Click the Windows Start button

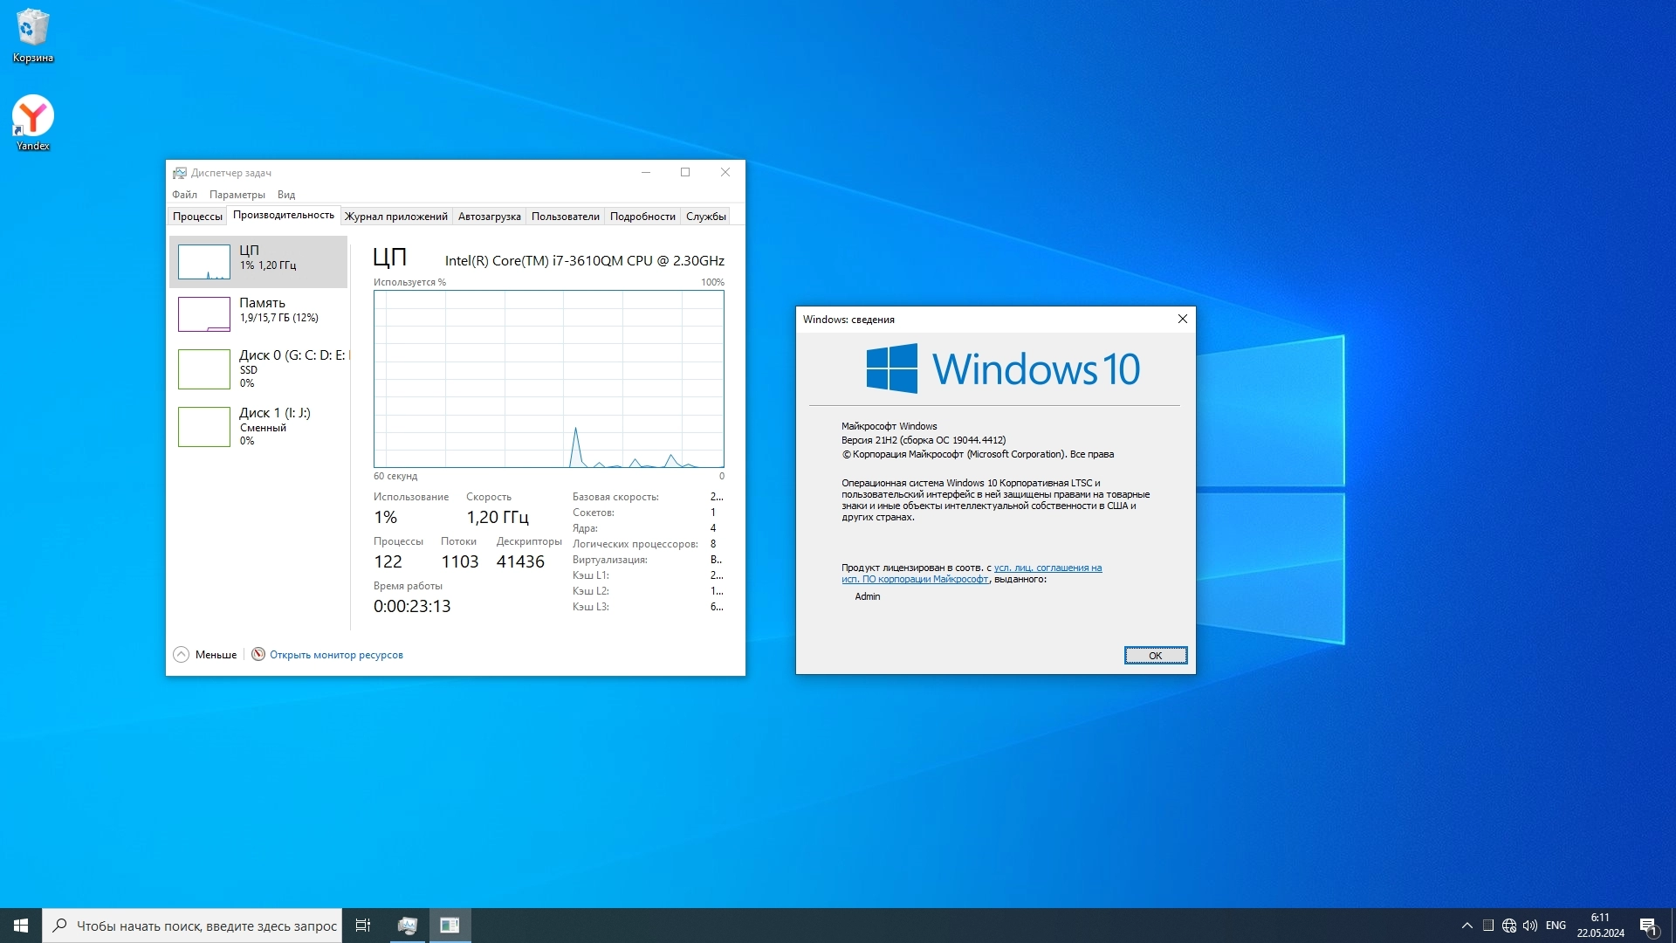[x=21, y=926]
